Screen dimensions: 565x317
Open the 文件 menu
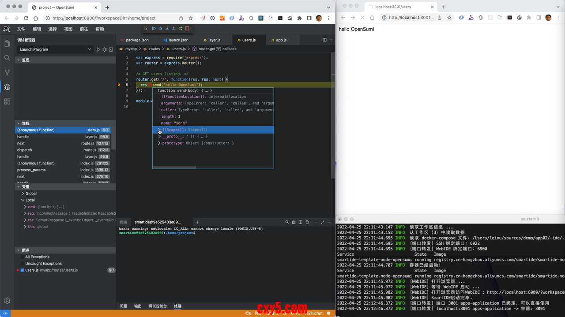click(21, 29)
